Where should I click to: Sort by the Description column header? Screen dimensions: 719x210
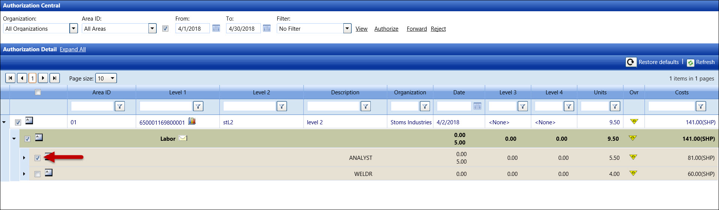click(345, 92)
